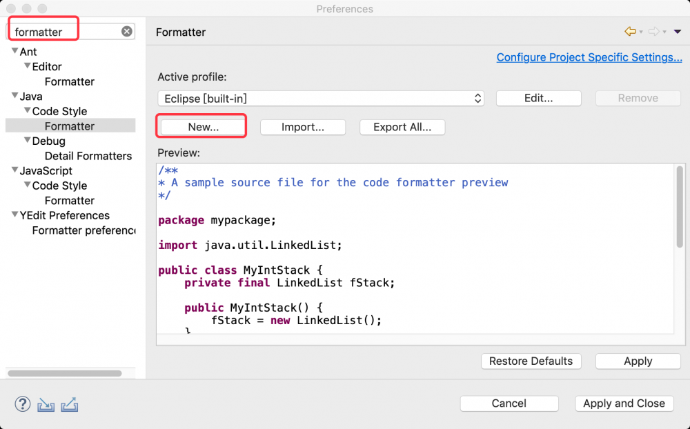
Task: Open the Active profile dropdown
Action: [x=321, y=99]
